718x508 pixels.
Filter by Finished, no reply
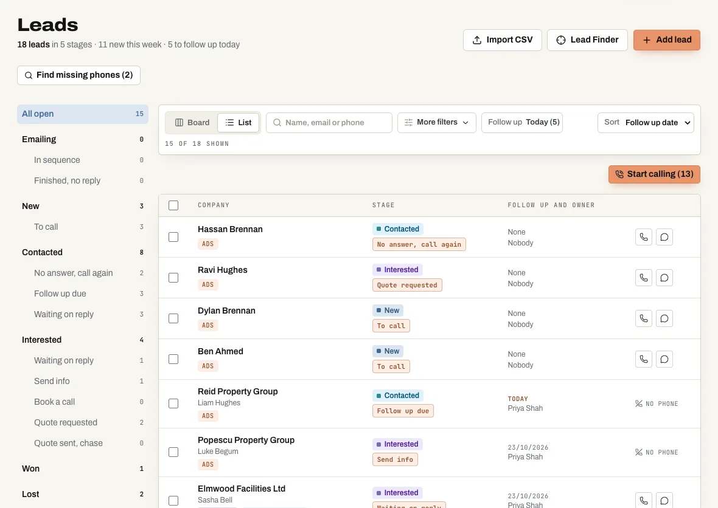[82, 180]
